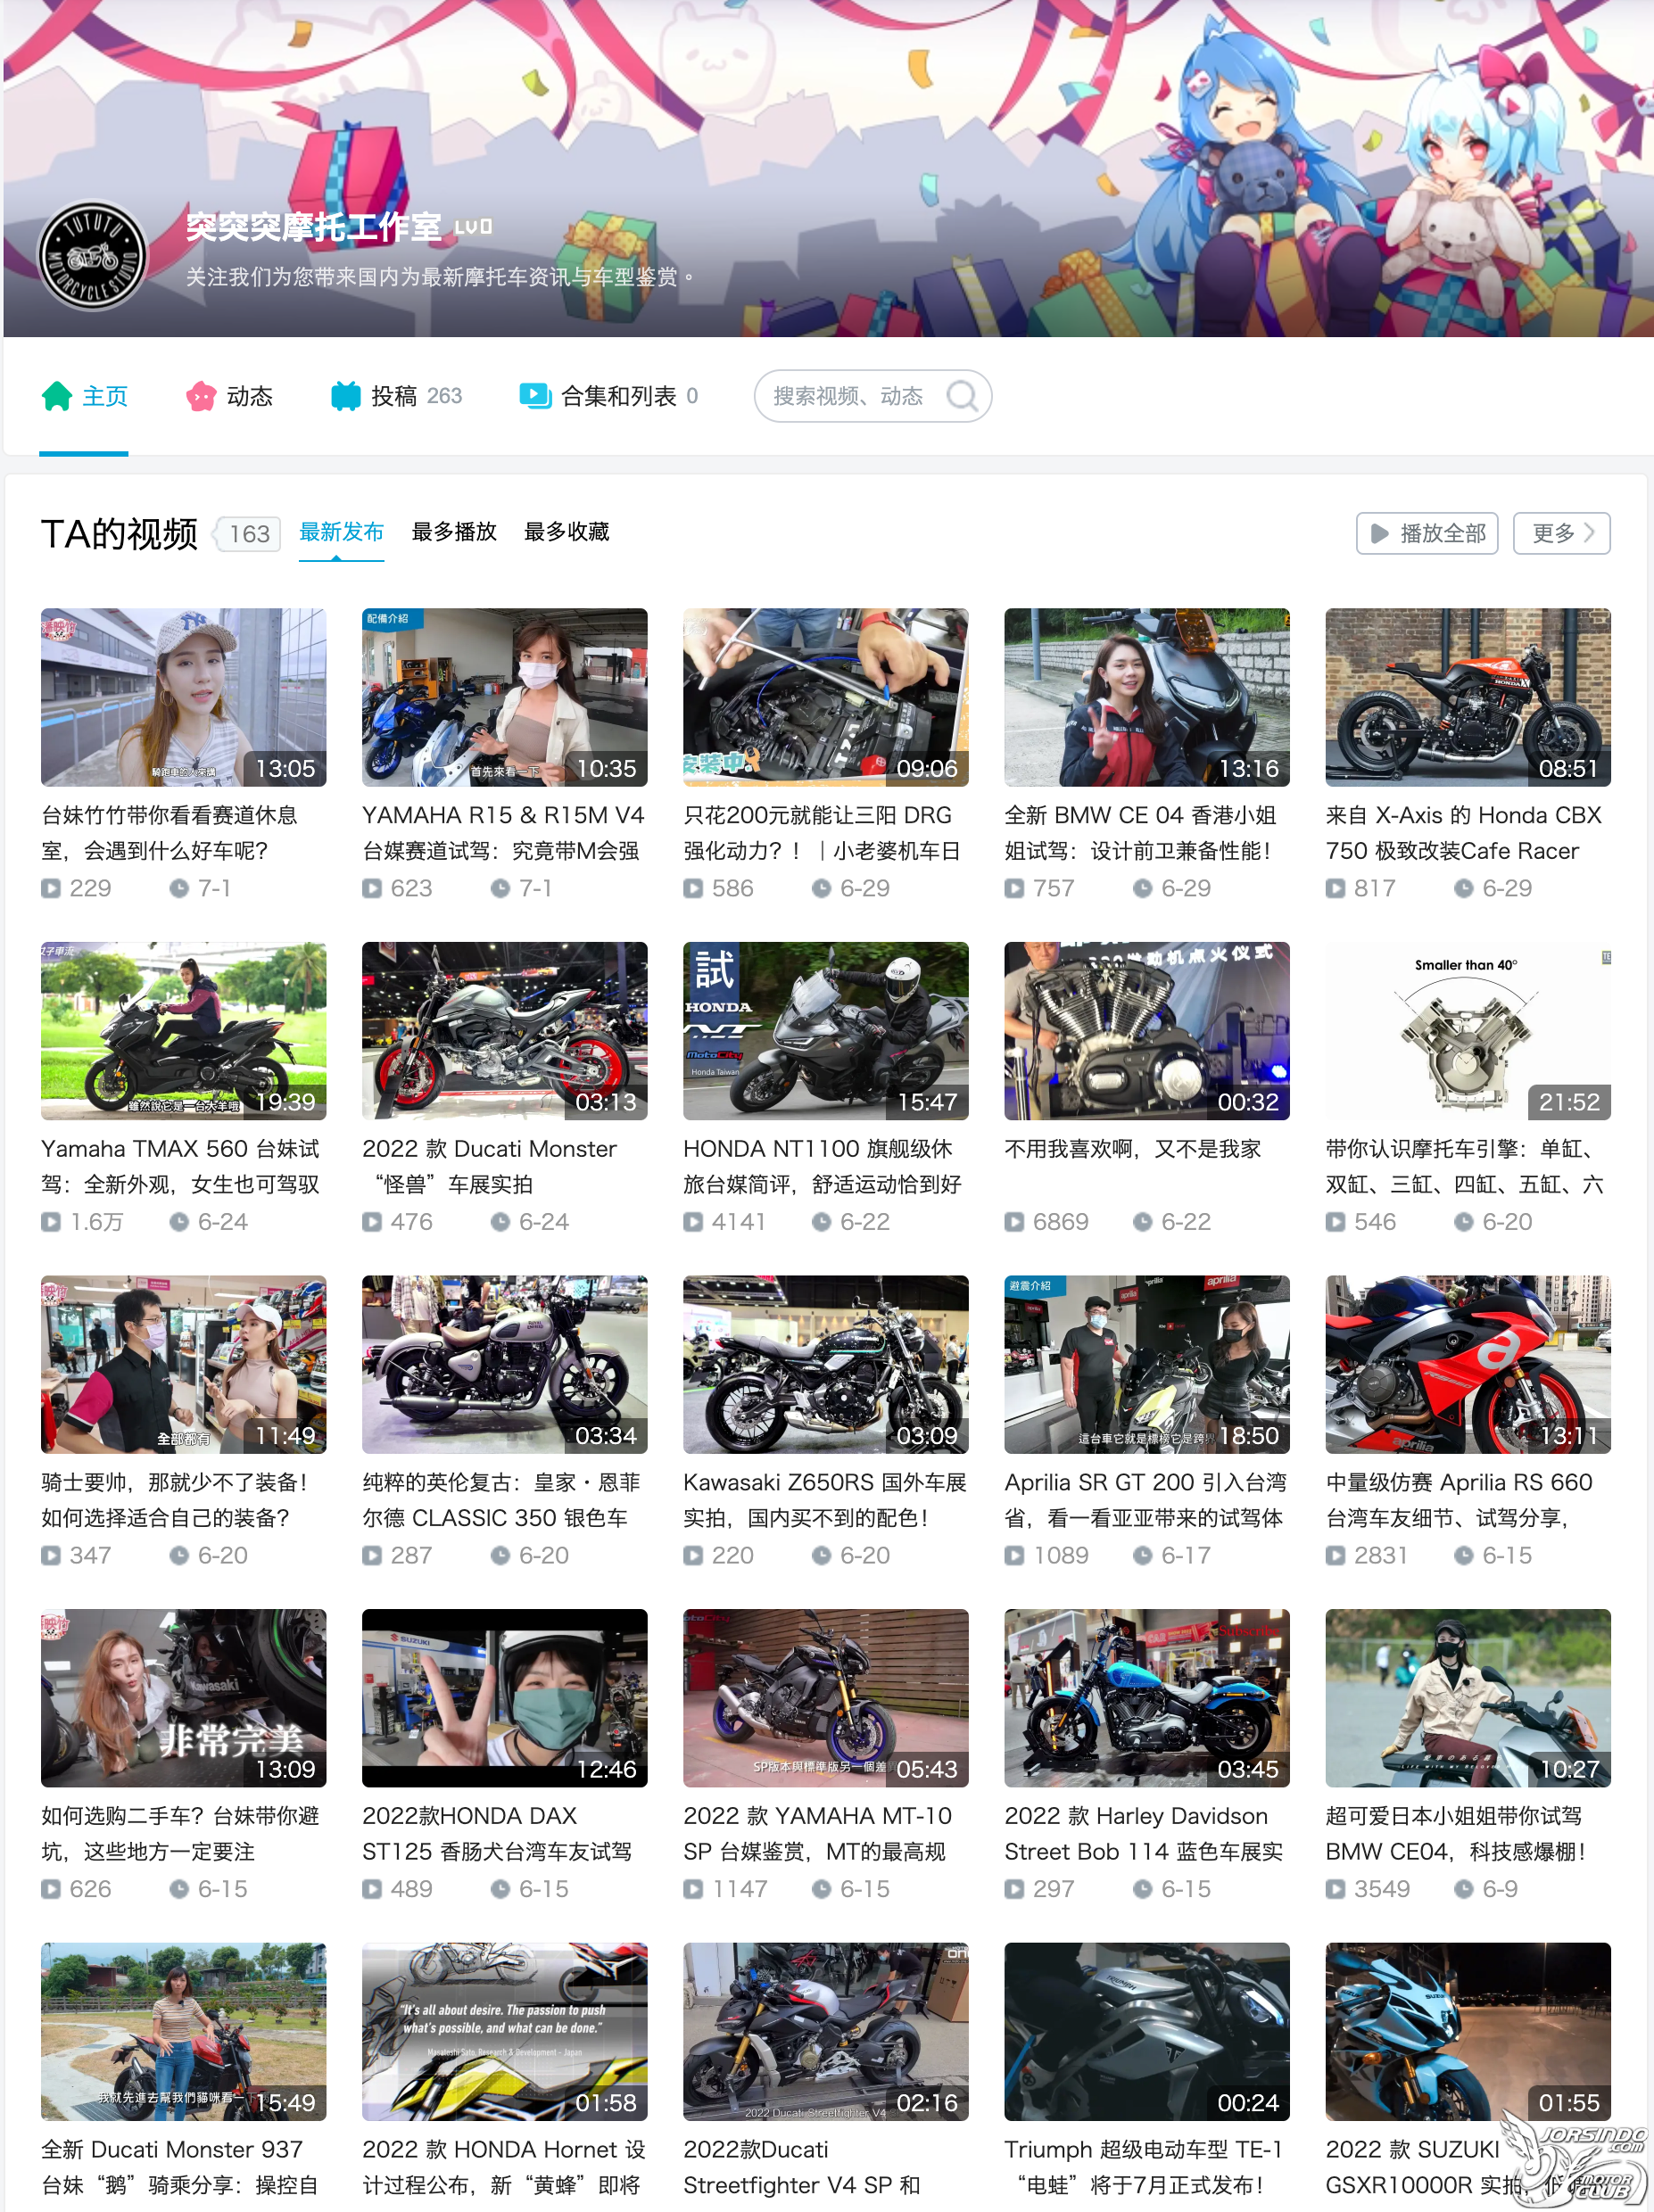This screenshot has width=1654, height=2212.
Task: Open the title 不用我喜欢啊，又不是我家
Action: pos(1133,1149)
